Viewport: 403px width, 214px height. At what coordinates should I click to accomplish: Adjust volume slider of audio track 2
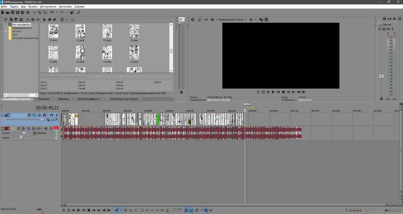point(24,133)
